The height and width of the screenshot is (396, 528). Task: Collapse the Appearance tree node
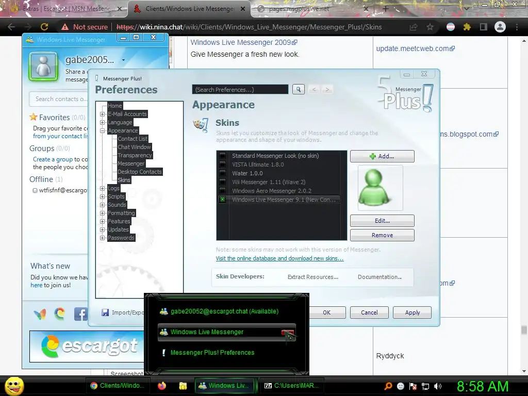tap(103, 130)
